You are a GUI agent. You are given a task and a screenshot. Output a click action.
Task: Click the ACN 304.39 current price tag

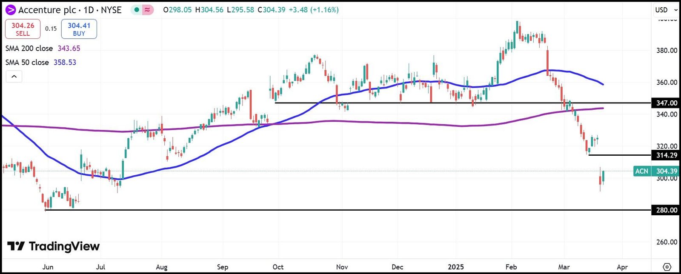[x=655, y=171]
